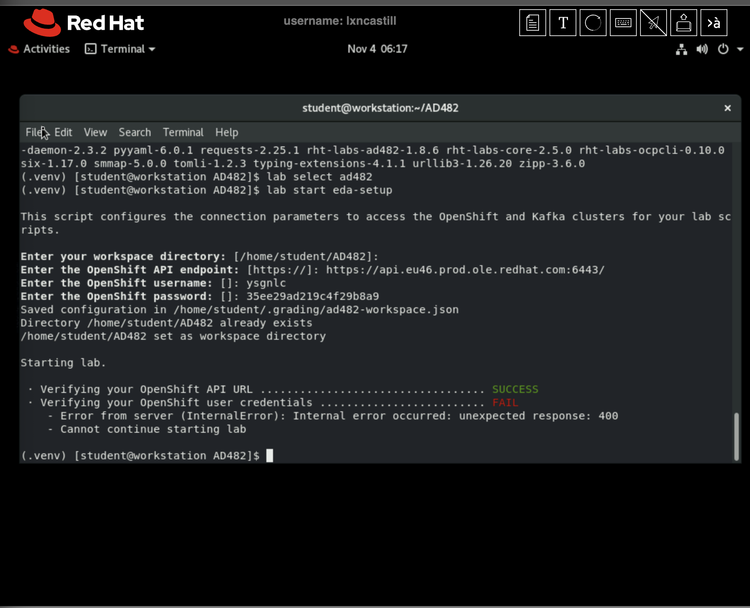The height and width of the screenshot is (608, 750).
Task: Click the 'username: lxncastill' label
Action: click(x=340, y=21)
